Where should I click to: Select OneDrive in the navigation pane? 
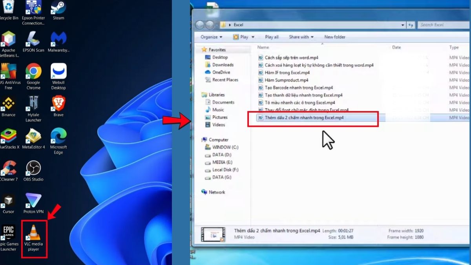point(218,72)
